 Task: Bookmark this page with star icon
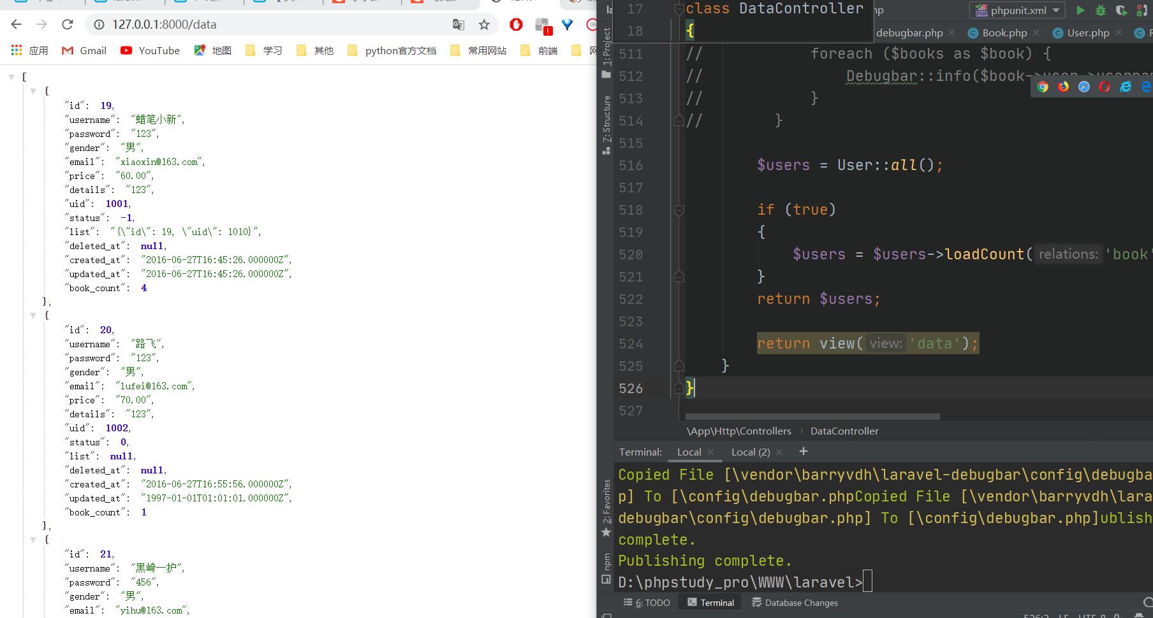(x=484, y=24)
